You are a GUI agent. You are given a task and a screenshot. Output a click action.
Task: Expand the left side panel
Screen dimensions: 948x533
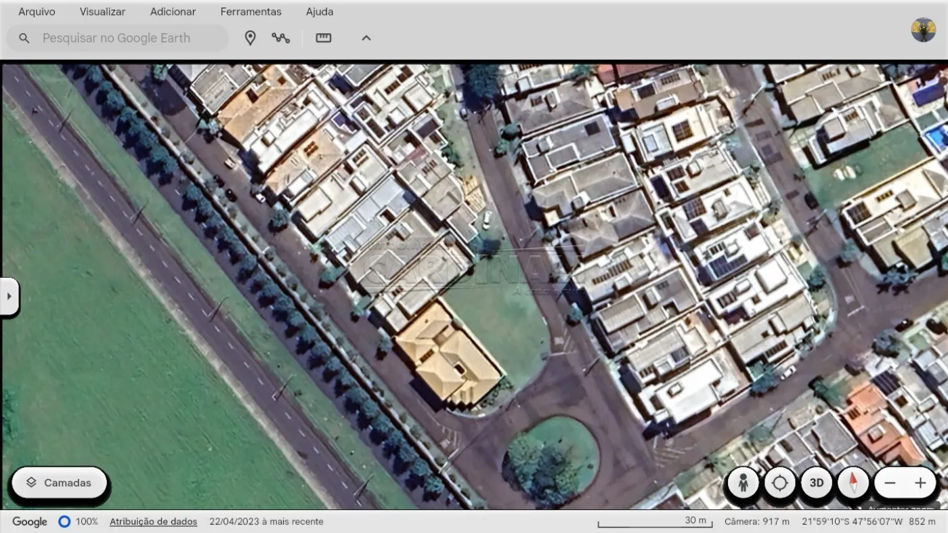click(x=9, y=296)
